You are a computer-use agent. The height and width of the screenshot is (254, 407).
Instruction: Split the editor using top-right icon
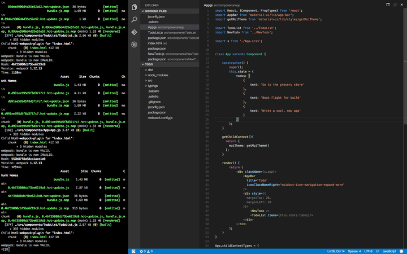pos(388,5)
